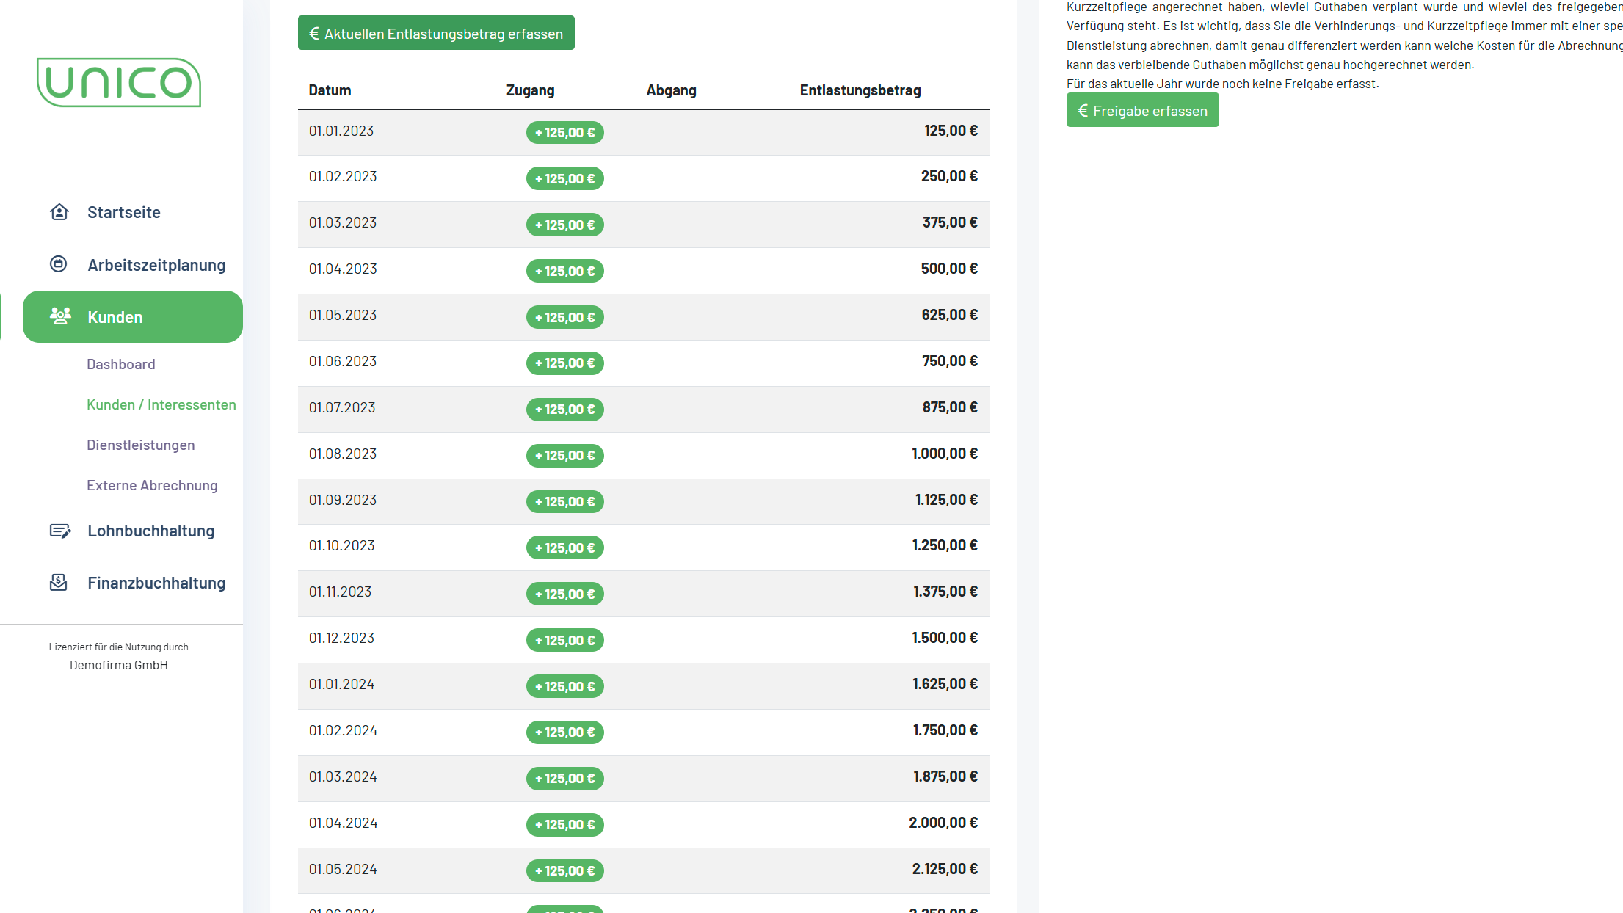Click the Arbeitszeitplanung calendar icon
1623x913 pixels.
coord(59,264)
